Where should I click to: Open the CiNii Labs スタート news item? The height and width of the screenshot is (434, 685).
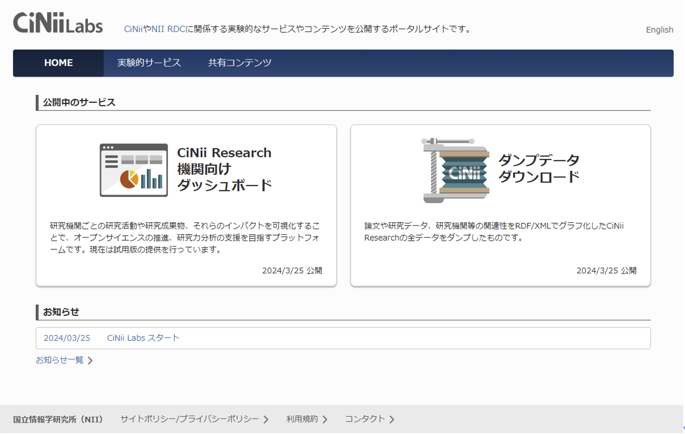coord(143,338)
